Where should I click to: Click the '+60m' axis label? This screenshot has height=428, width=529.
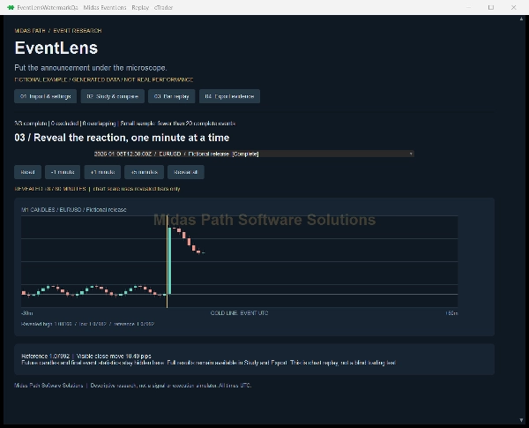[451, 313]
